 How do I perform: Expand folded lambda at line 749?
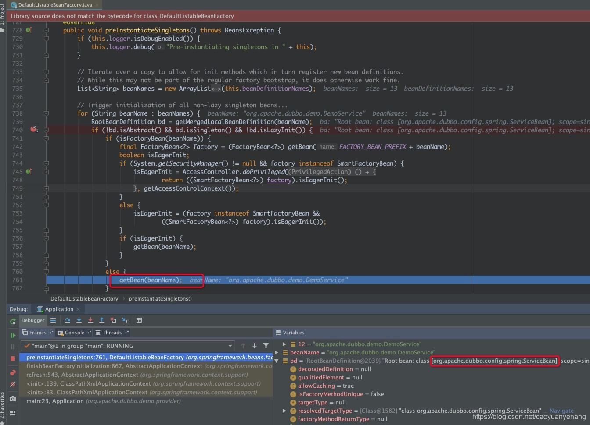click(x=46, y=188)
